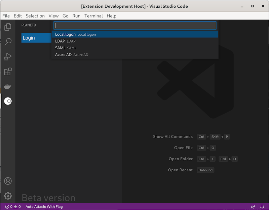Click Auto Attach: With Flag in status bar

coord(44,207)
